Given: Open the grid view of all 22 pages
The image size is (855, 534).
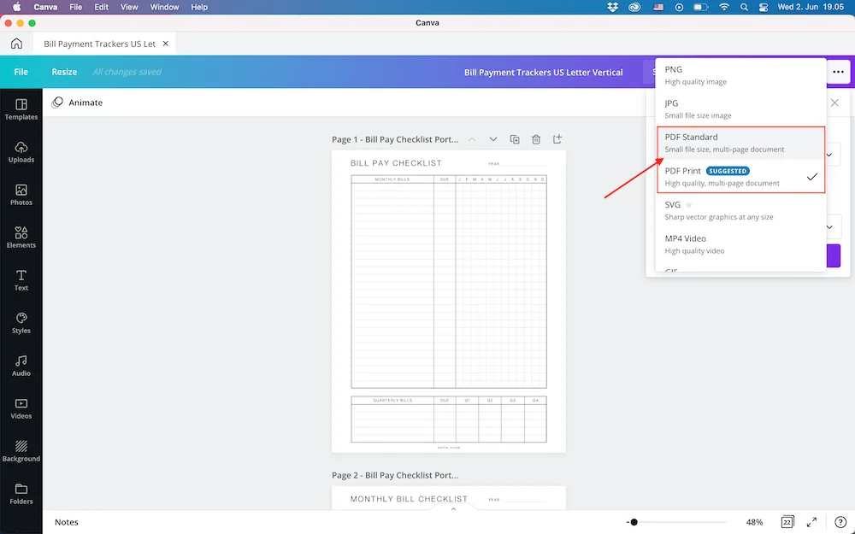Looking at the screenshot, I should click(787, 522).
